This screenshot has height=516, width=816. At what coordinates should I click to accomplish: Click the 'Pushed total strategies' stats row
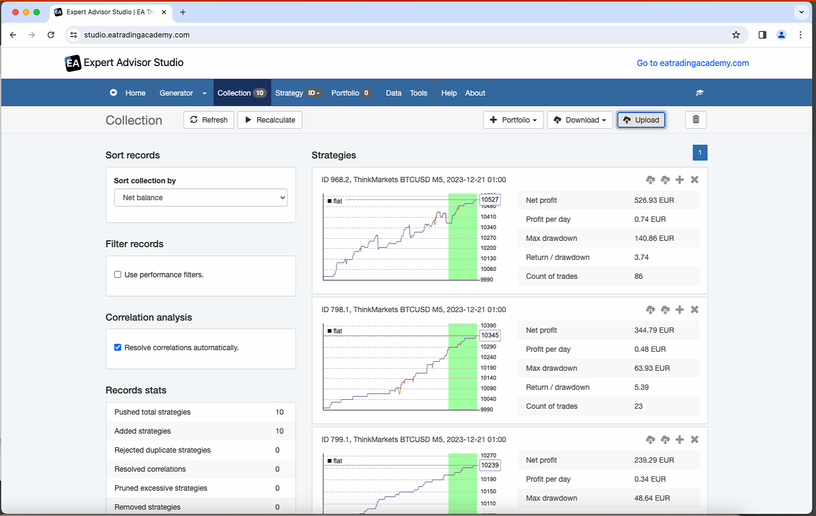point(201,412)
